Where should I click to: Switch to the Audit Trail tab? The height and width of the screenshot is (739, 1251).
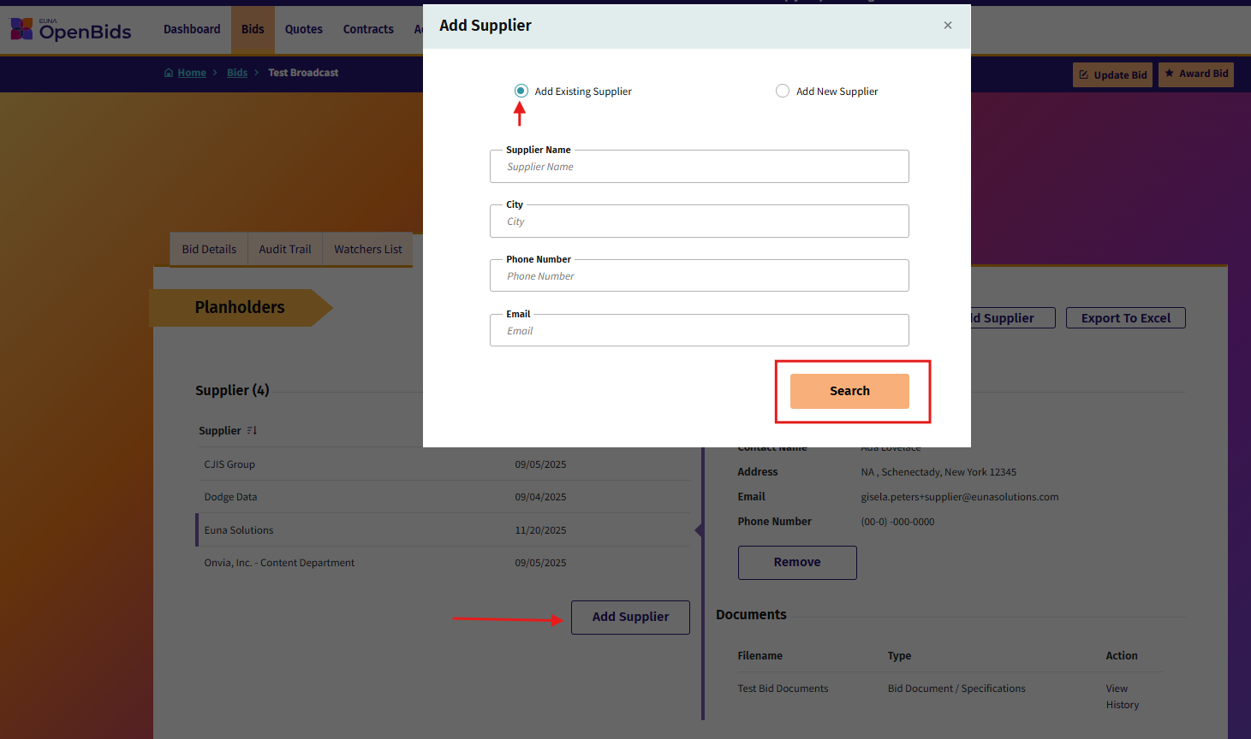[285, 249]
